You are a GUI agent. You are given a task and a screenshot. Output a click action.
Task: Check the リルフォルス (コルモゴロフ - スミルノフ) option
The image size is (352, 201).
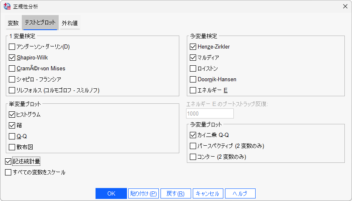pos(12,90)
